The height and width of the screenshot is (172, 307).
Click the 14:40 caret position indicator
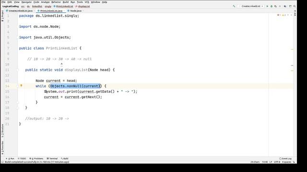[x=265, y=162]
